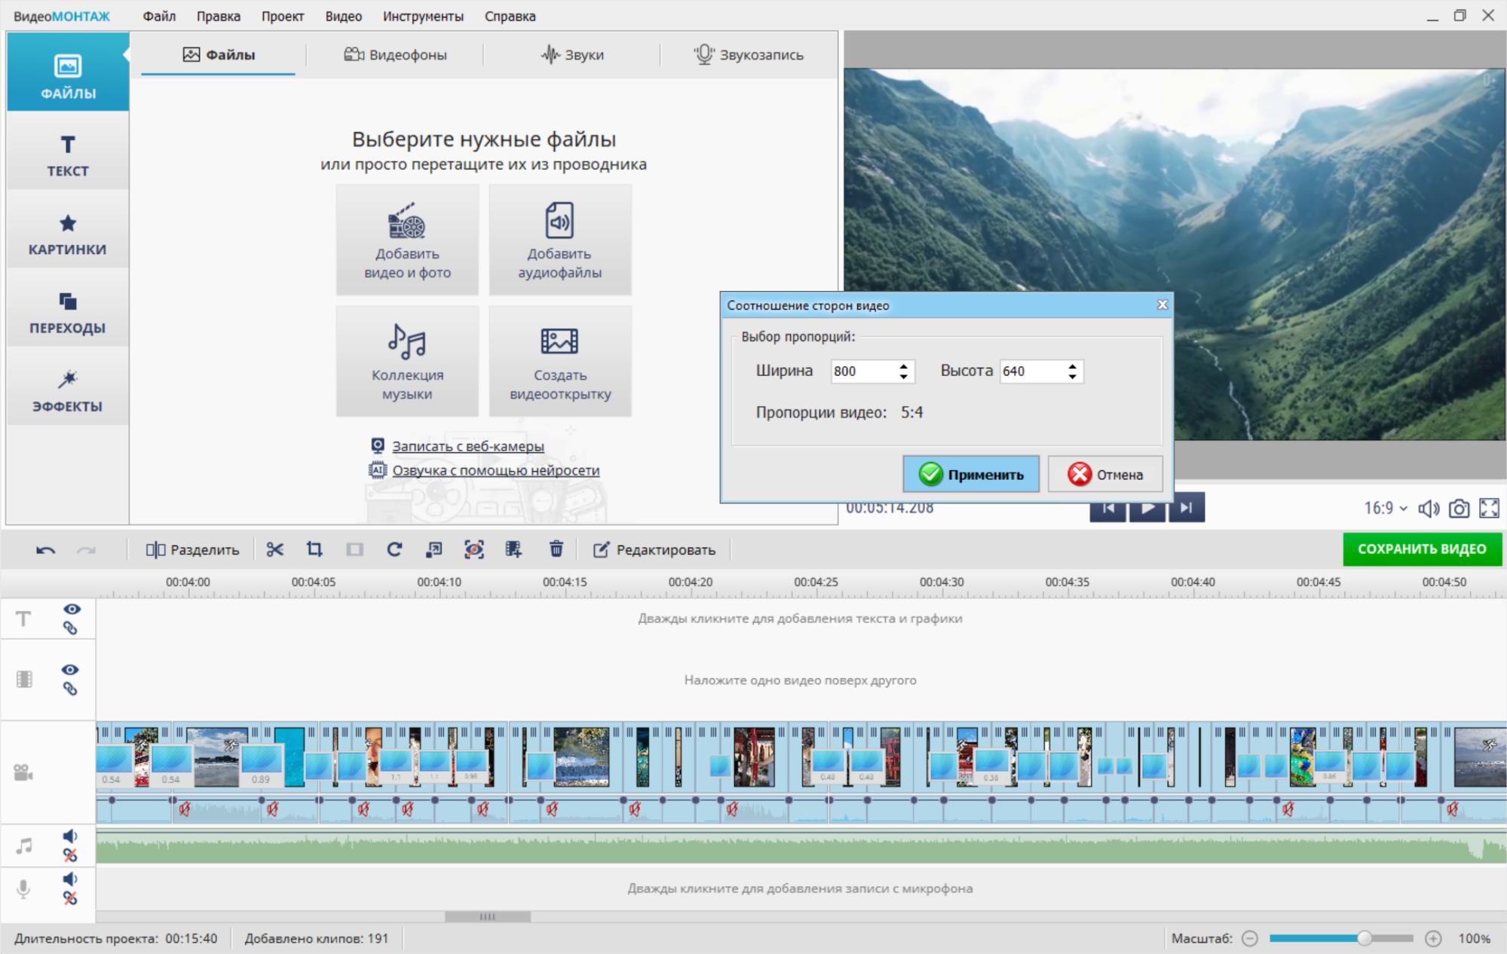Mute the music track speaker

pos(70,836)
